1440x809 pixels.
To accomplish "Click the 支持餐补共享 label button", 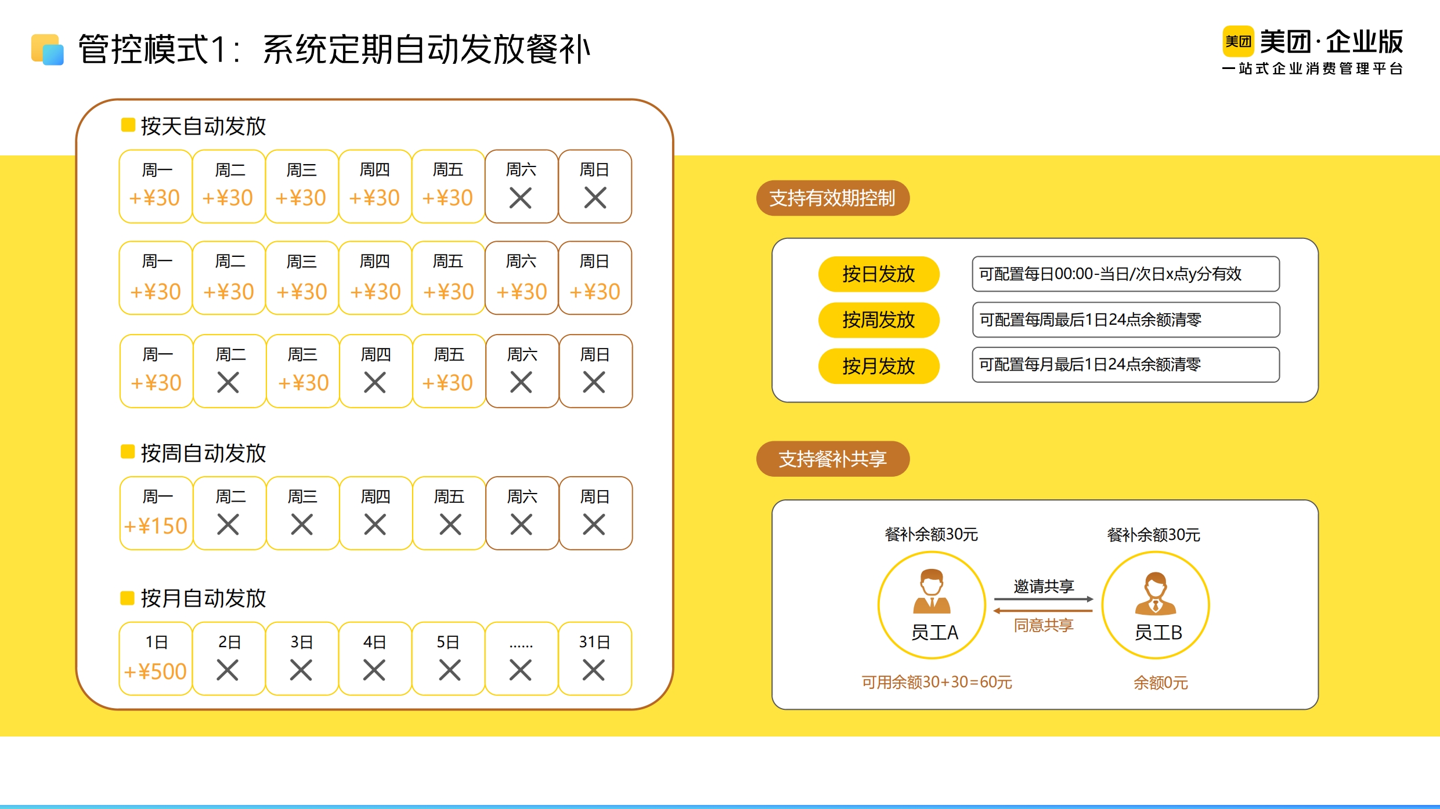I will point(833,459).
